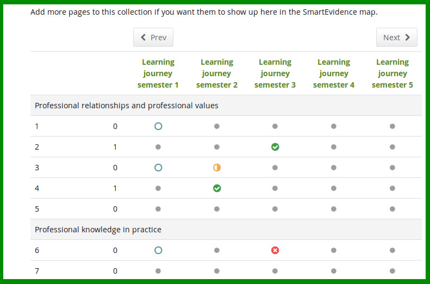This screenshot has height=284, width=430.
Task: Click the blue ready-for-assessment circle in row 1
Action: coord(158,126)
